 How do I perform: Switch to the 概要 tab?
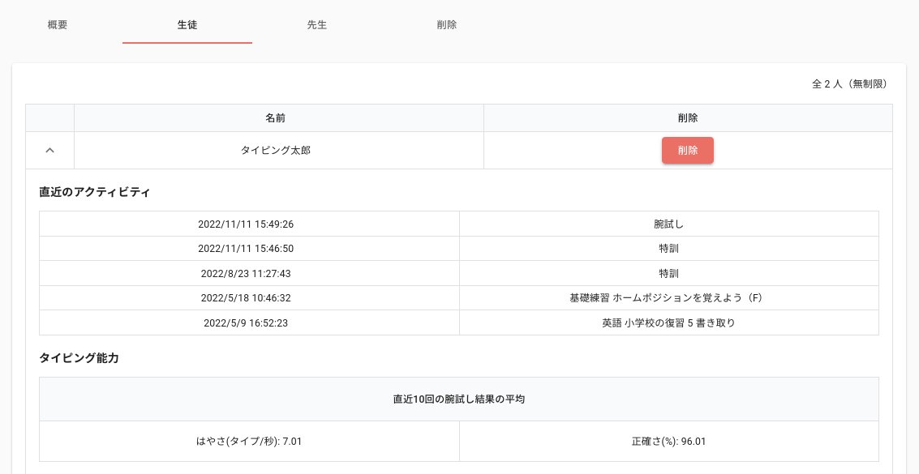(58, 25)
